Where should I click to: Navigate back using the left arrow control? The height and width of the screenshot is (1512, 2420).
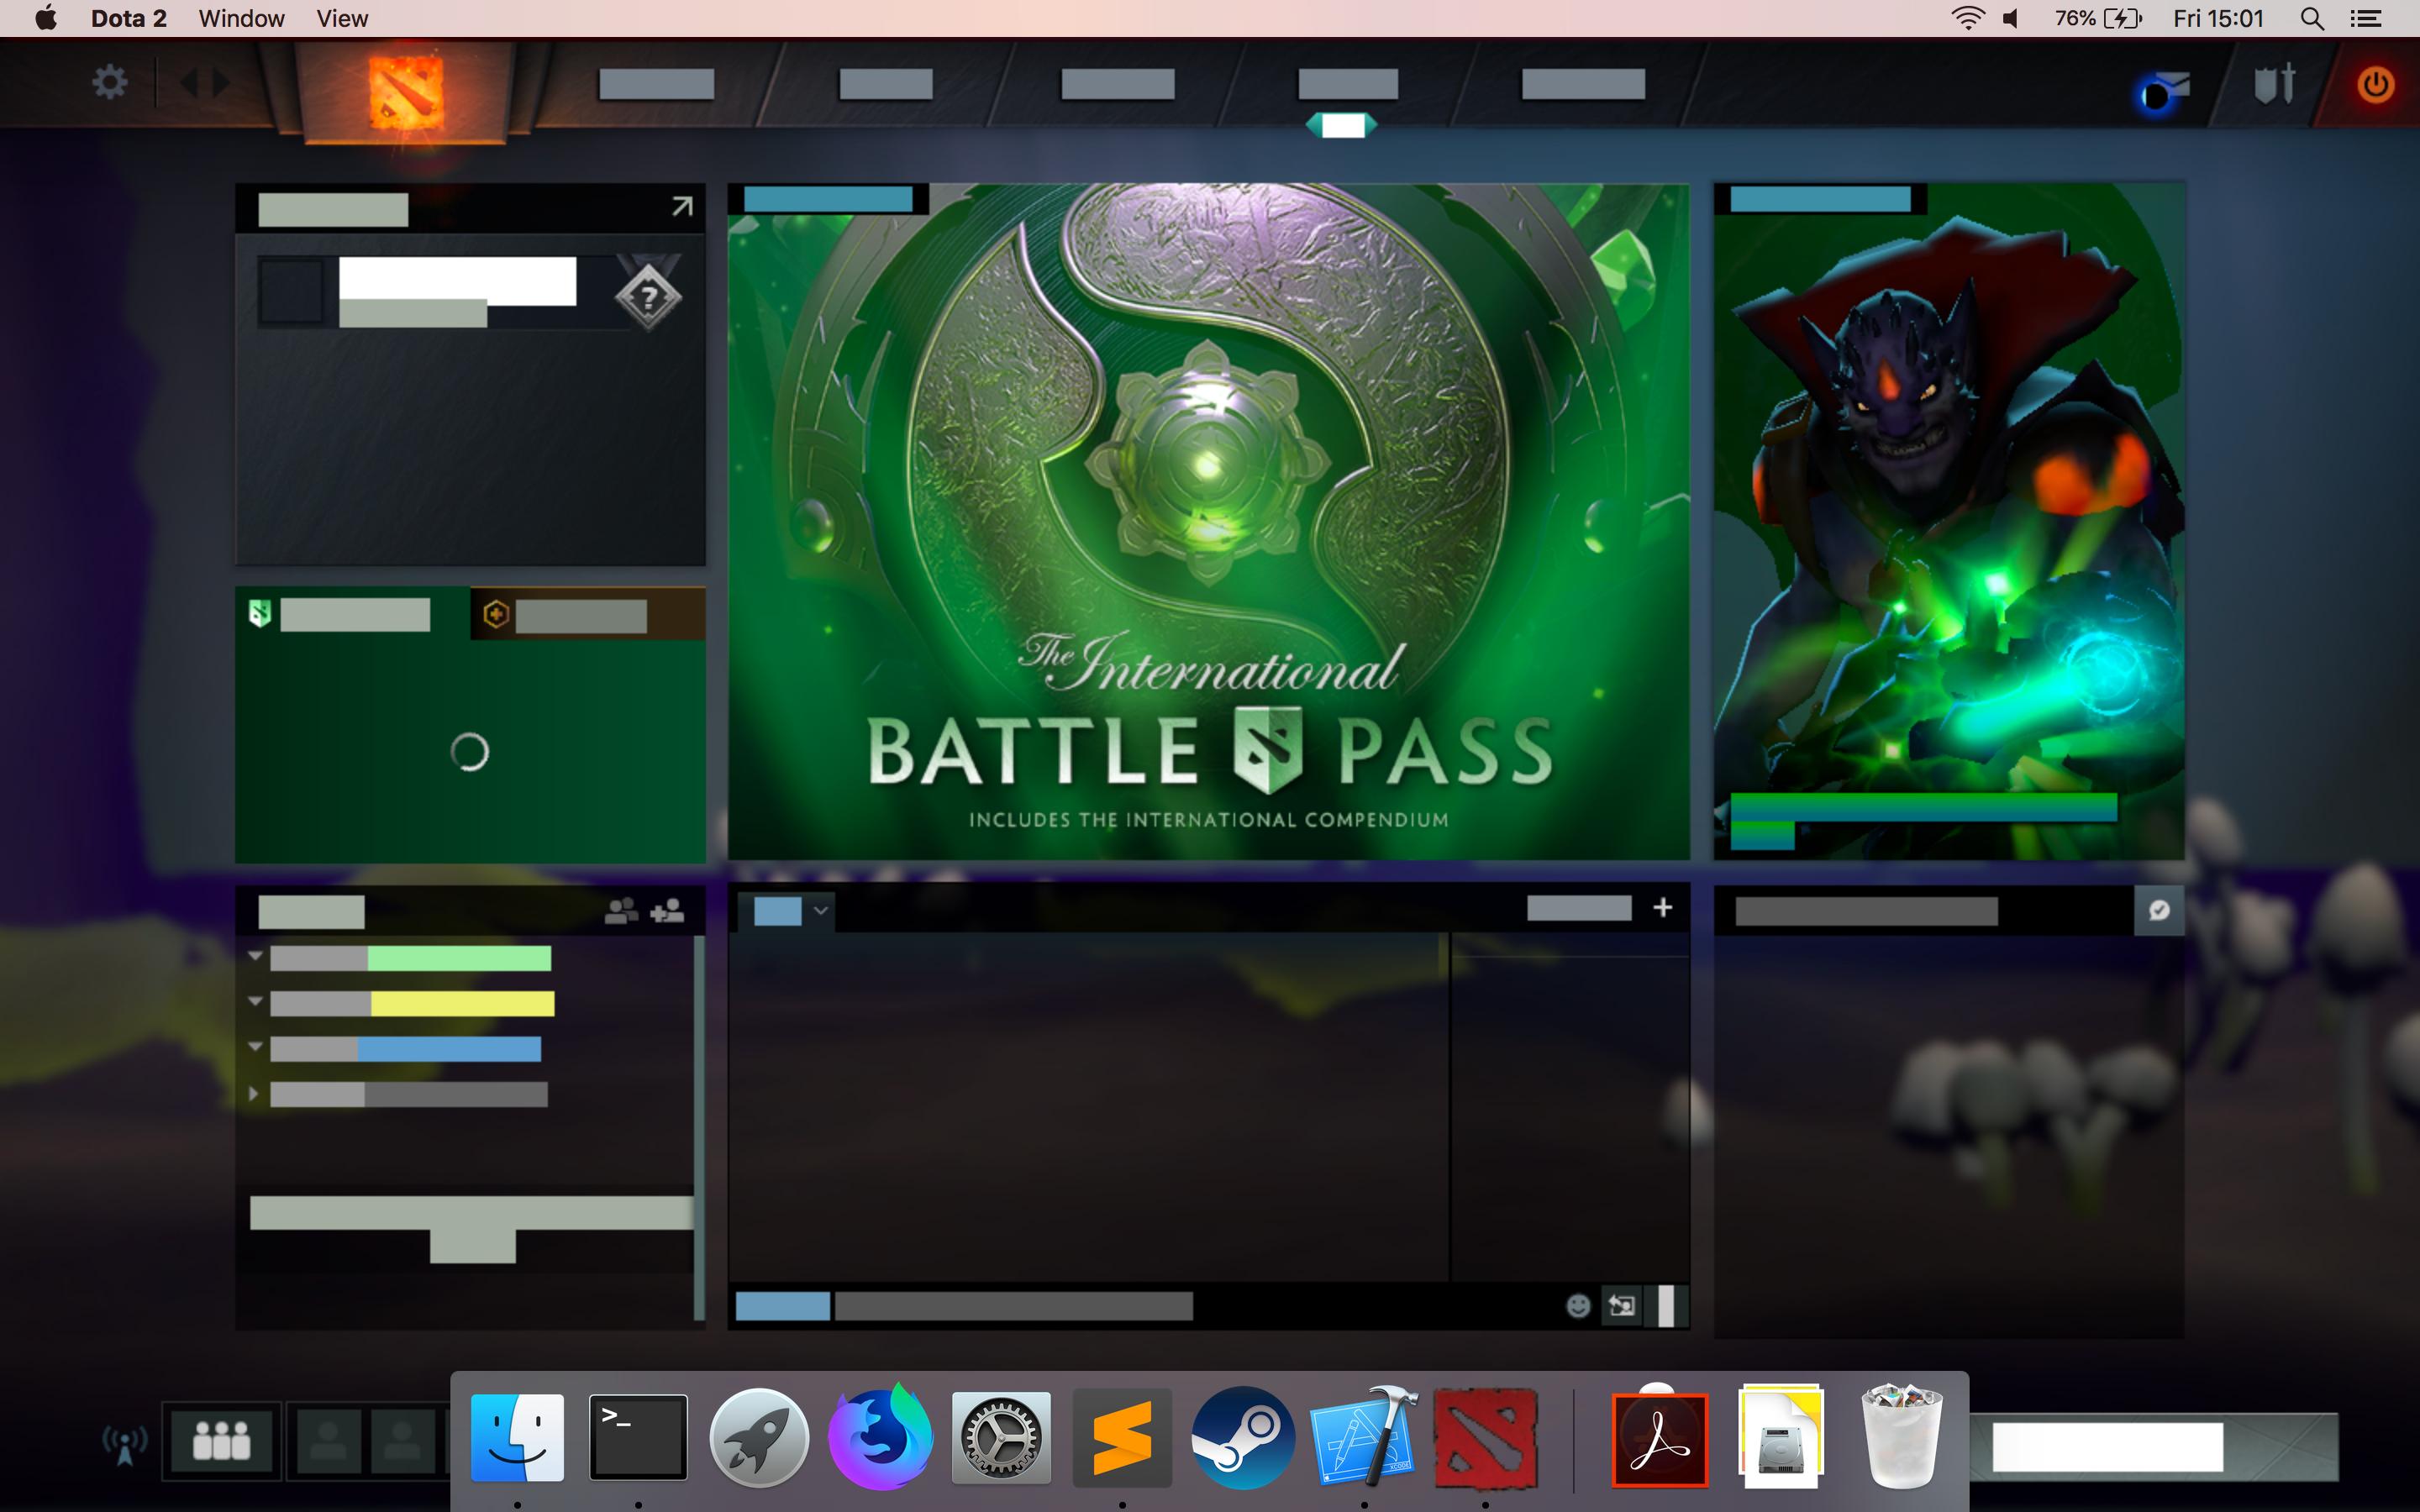point(192,82)
